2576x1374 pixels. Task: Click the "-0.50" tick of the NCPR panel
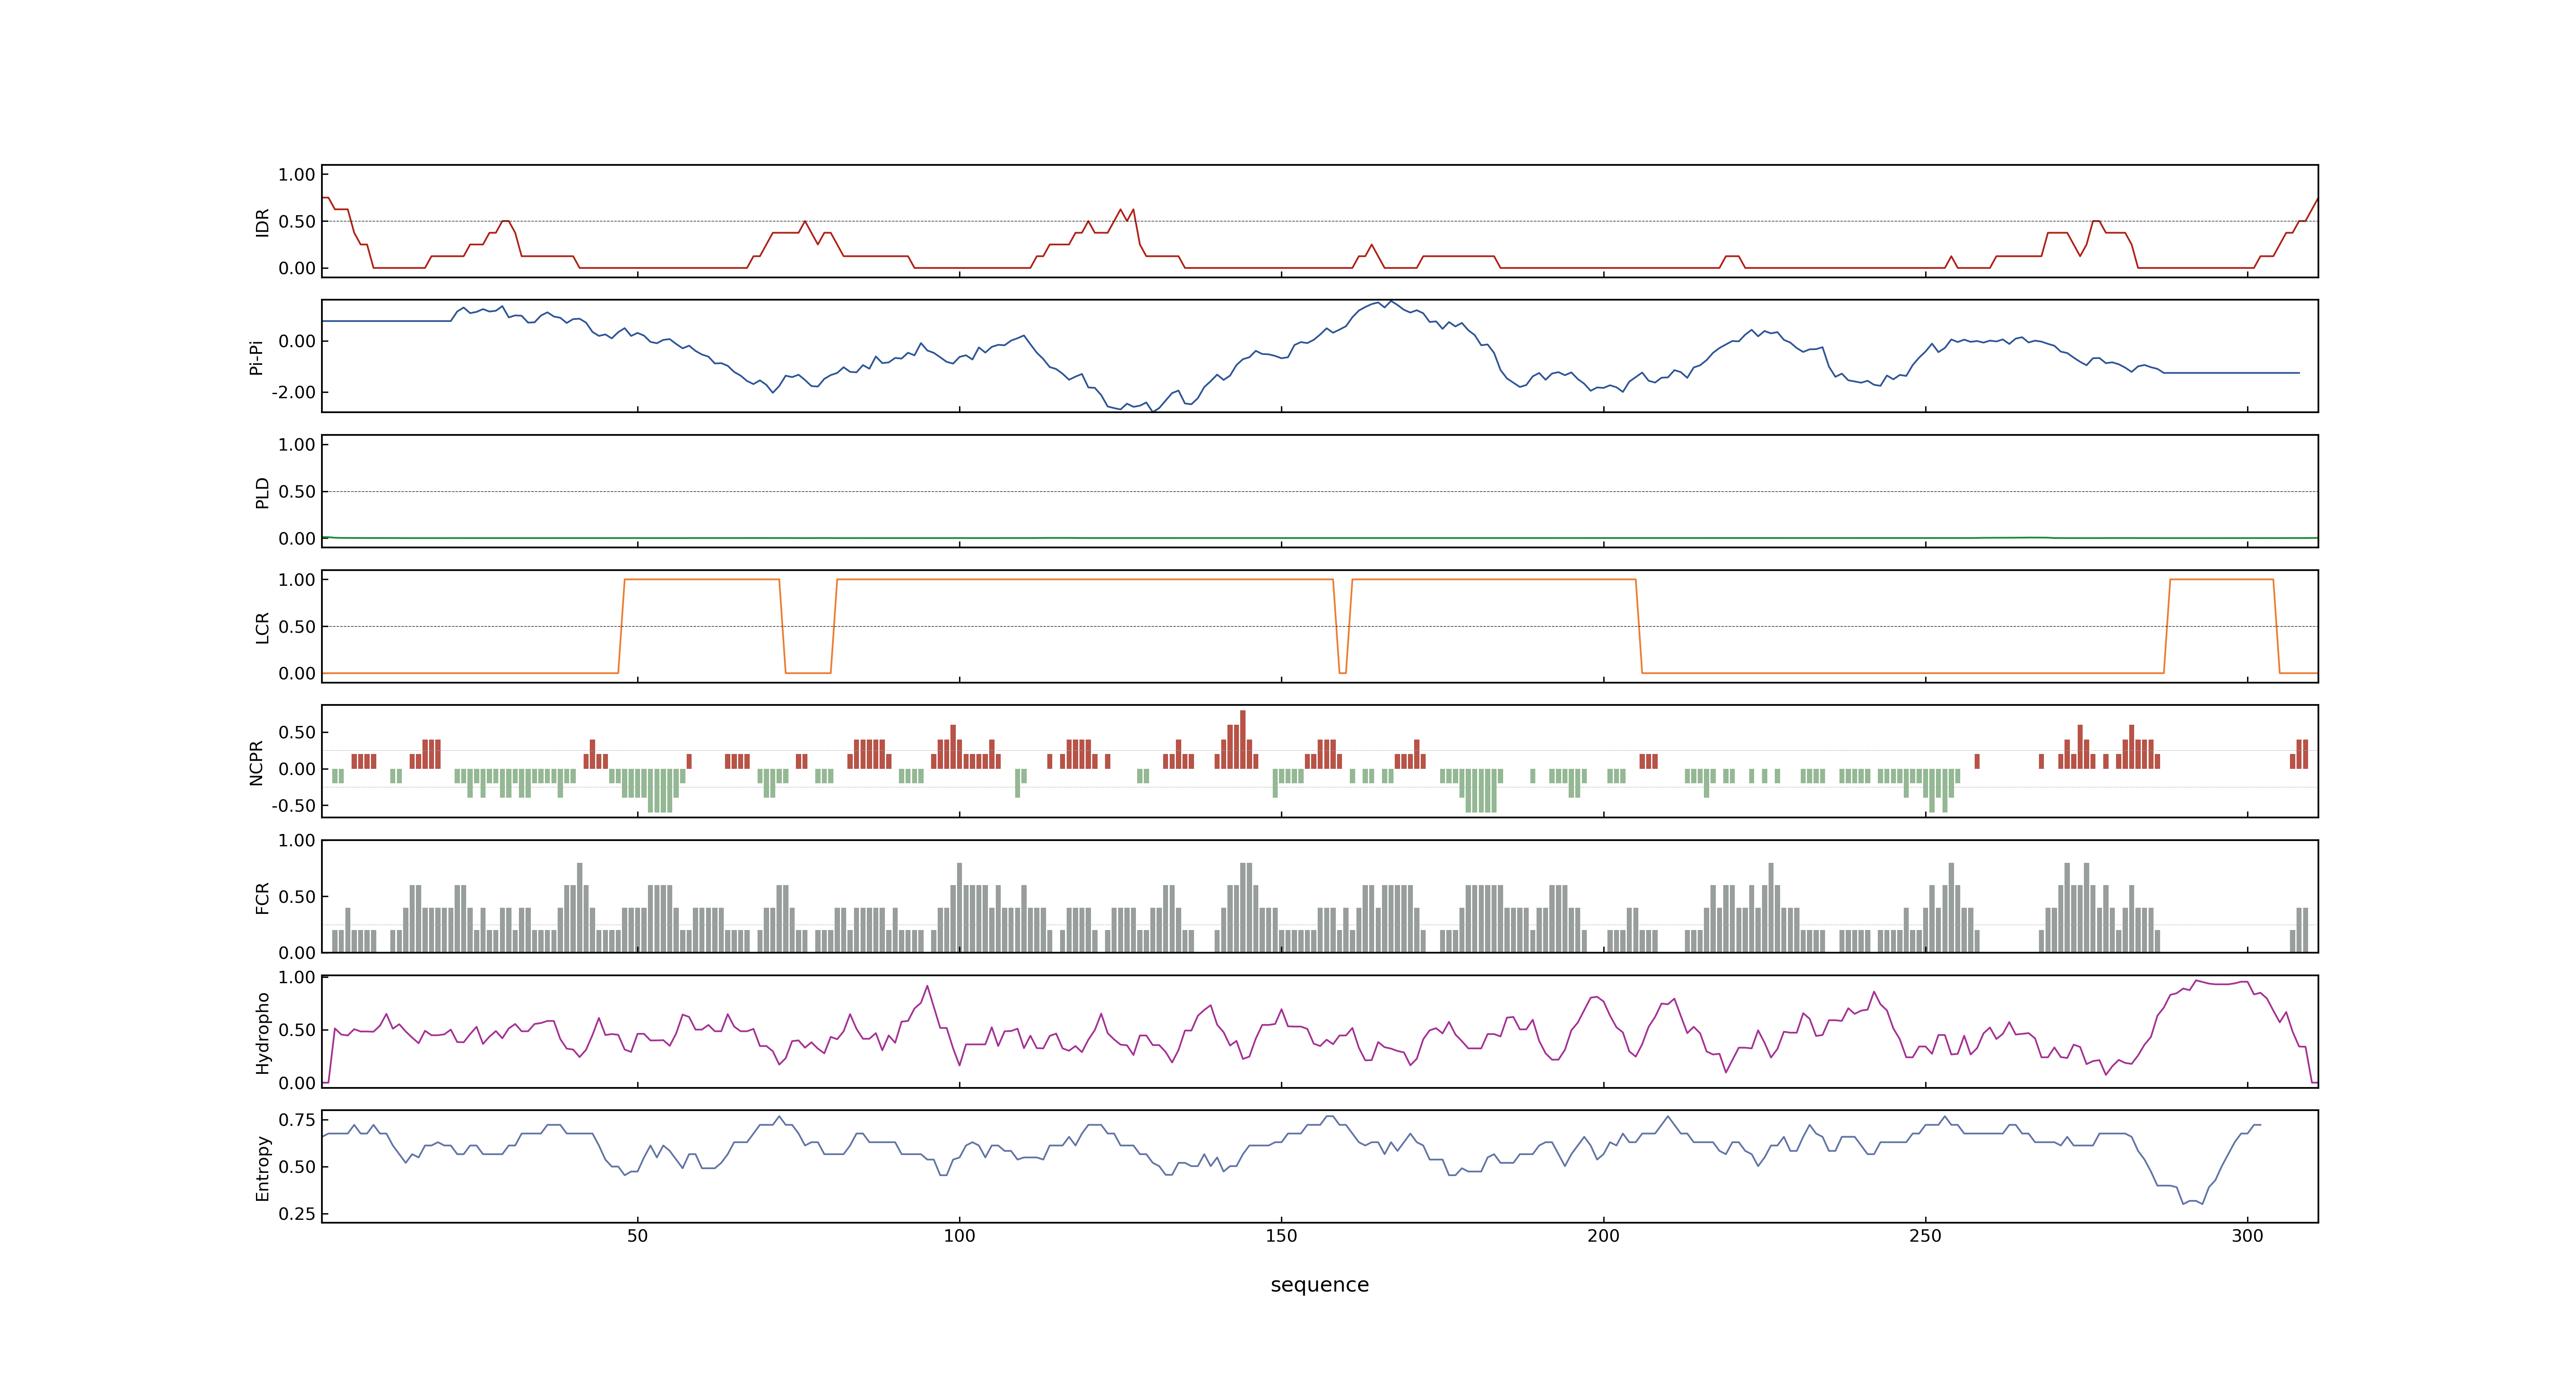(293, 806)
